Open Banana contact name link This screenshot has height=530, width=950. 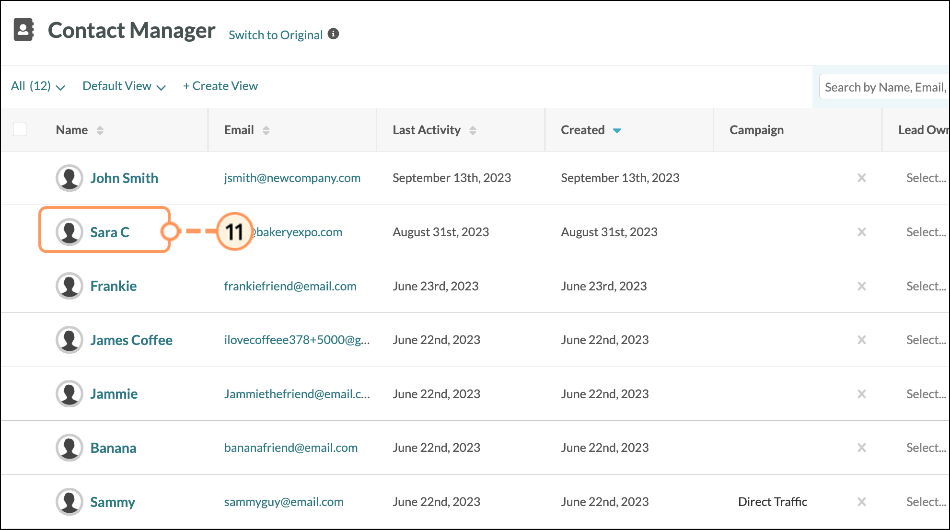tap(113, 448)
